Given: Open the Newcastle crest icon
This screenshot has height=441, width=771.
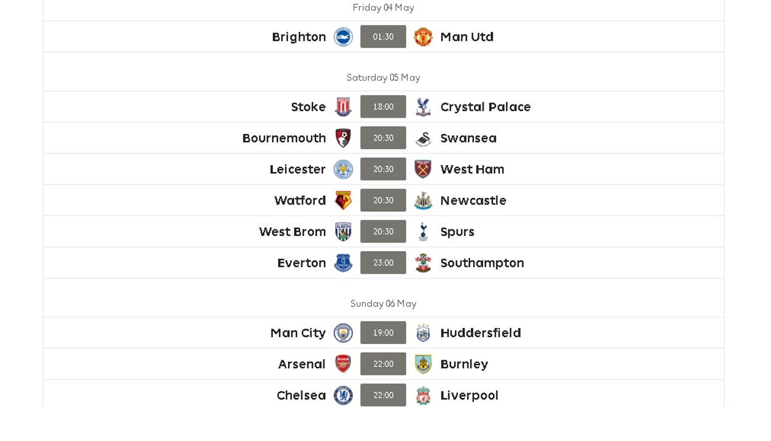Looking at the screenshot, I should click(x=423, y=201).
